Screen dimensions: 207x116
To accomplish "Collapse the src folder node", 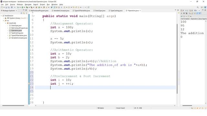I will point(4,21).
